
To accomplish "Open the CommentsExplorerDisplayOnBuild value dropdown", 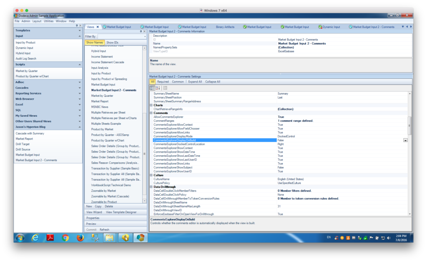I will click(405, 141).
